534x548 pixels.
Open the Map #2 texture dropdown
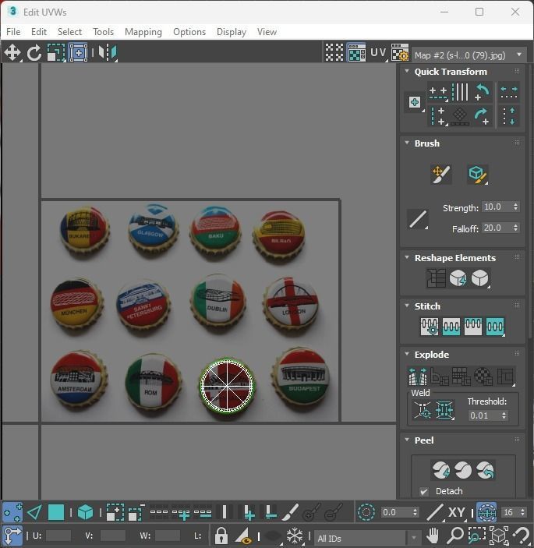(x=469, y=55)
